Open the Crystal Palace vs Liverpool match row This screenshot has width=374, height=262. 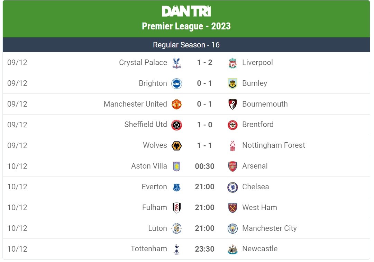pos(187,63)
